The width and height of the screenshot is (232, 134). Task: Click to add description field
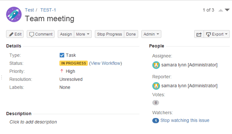33,122
